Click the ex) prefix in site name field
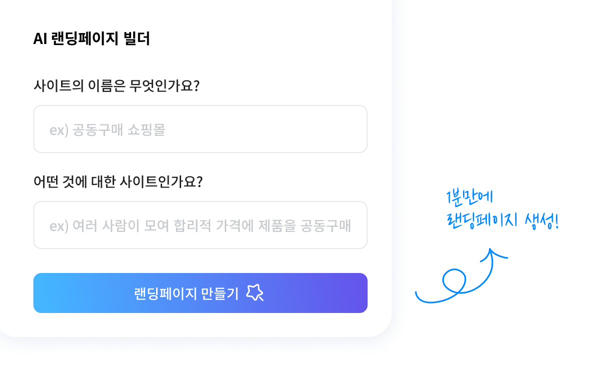589x370 pixels. tap(59, 130)
